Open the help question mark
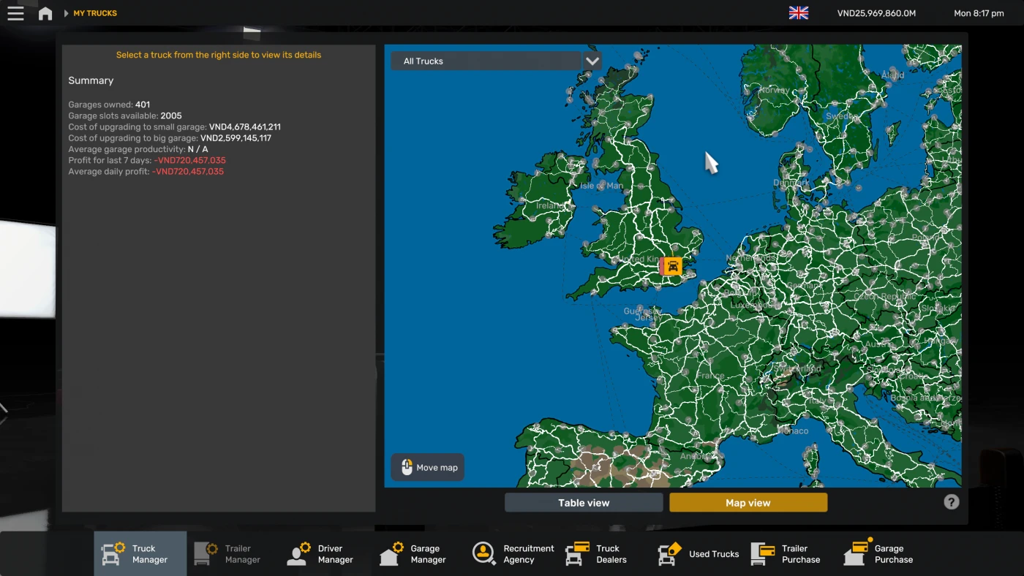 pyautogui.click(x=951, y=501)
